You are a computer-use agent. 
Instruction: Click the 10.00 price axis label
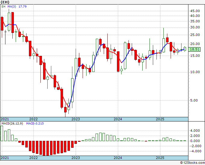click(195, 72)
